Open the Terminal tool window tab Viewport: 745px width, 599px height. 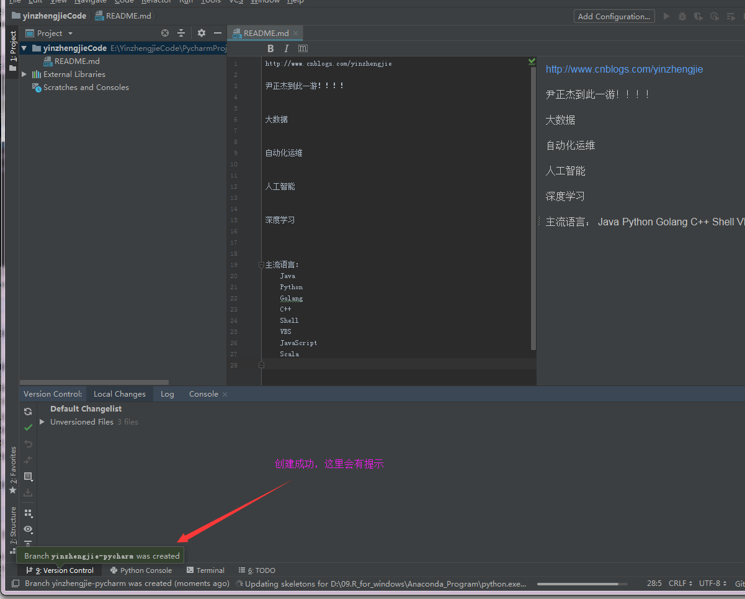[x=206, y=570]
